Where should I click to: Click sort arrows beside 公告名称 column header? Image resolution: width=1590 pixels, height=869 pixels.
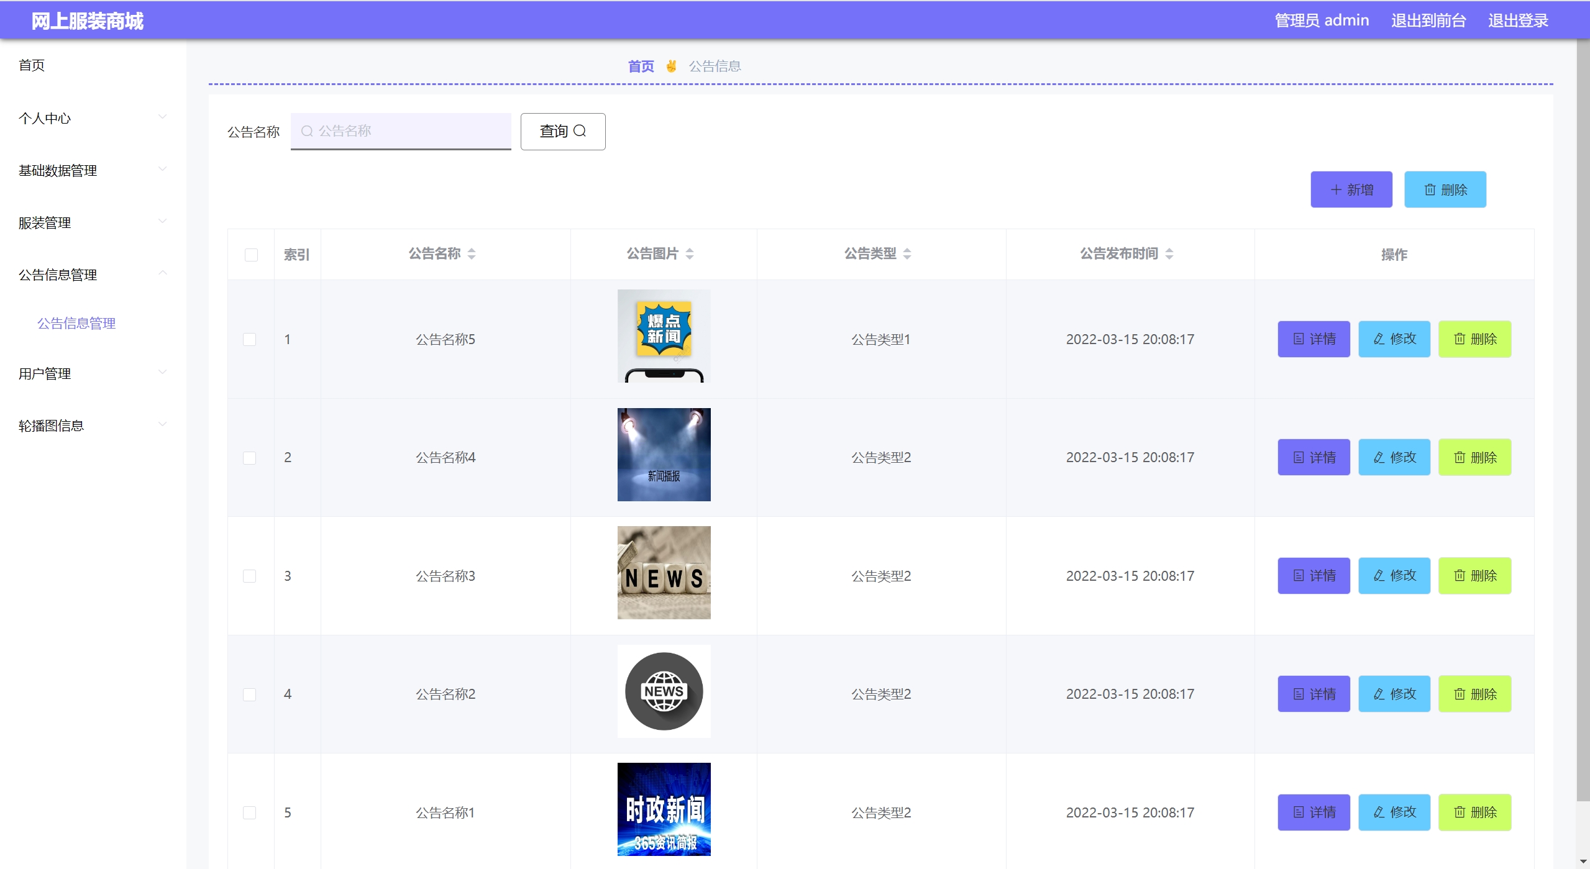tap(472, 254)
